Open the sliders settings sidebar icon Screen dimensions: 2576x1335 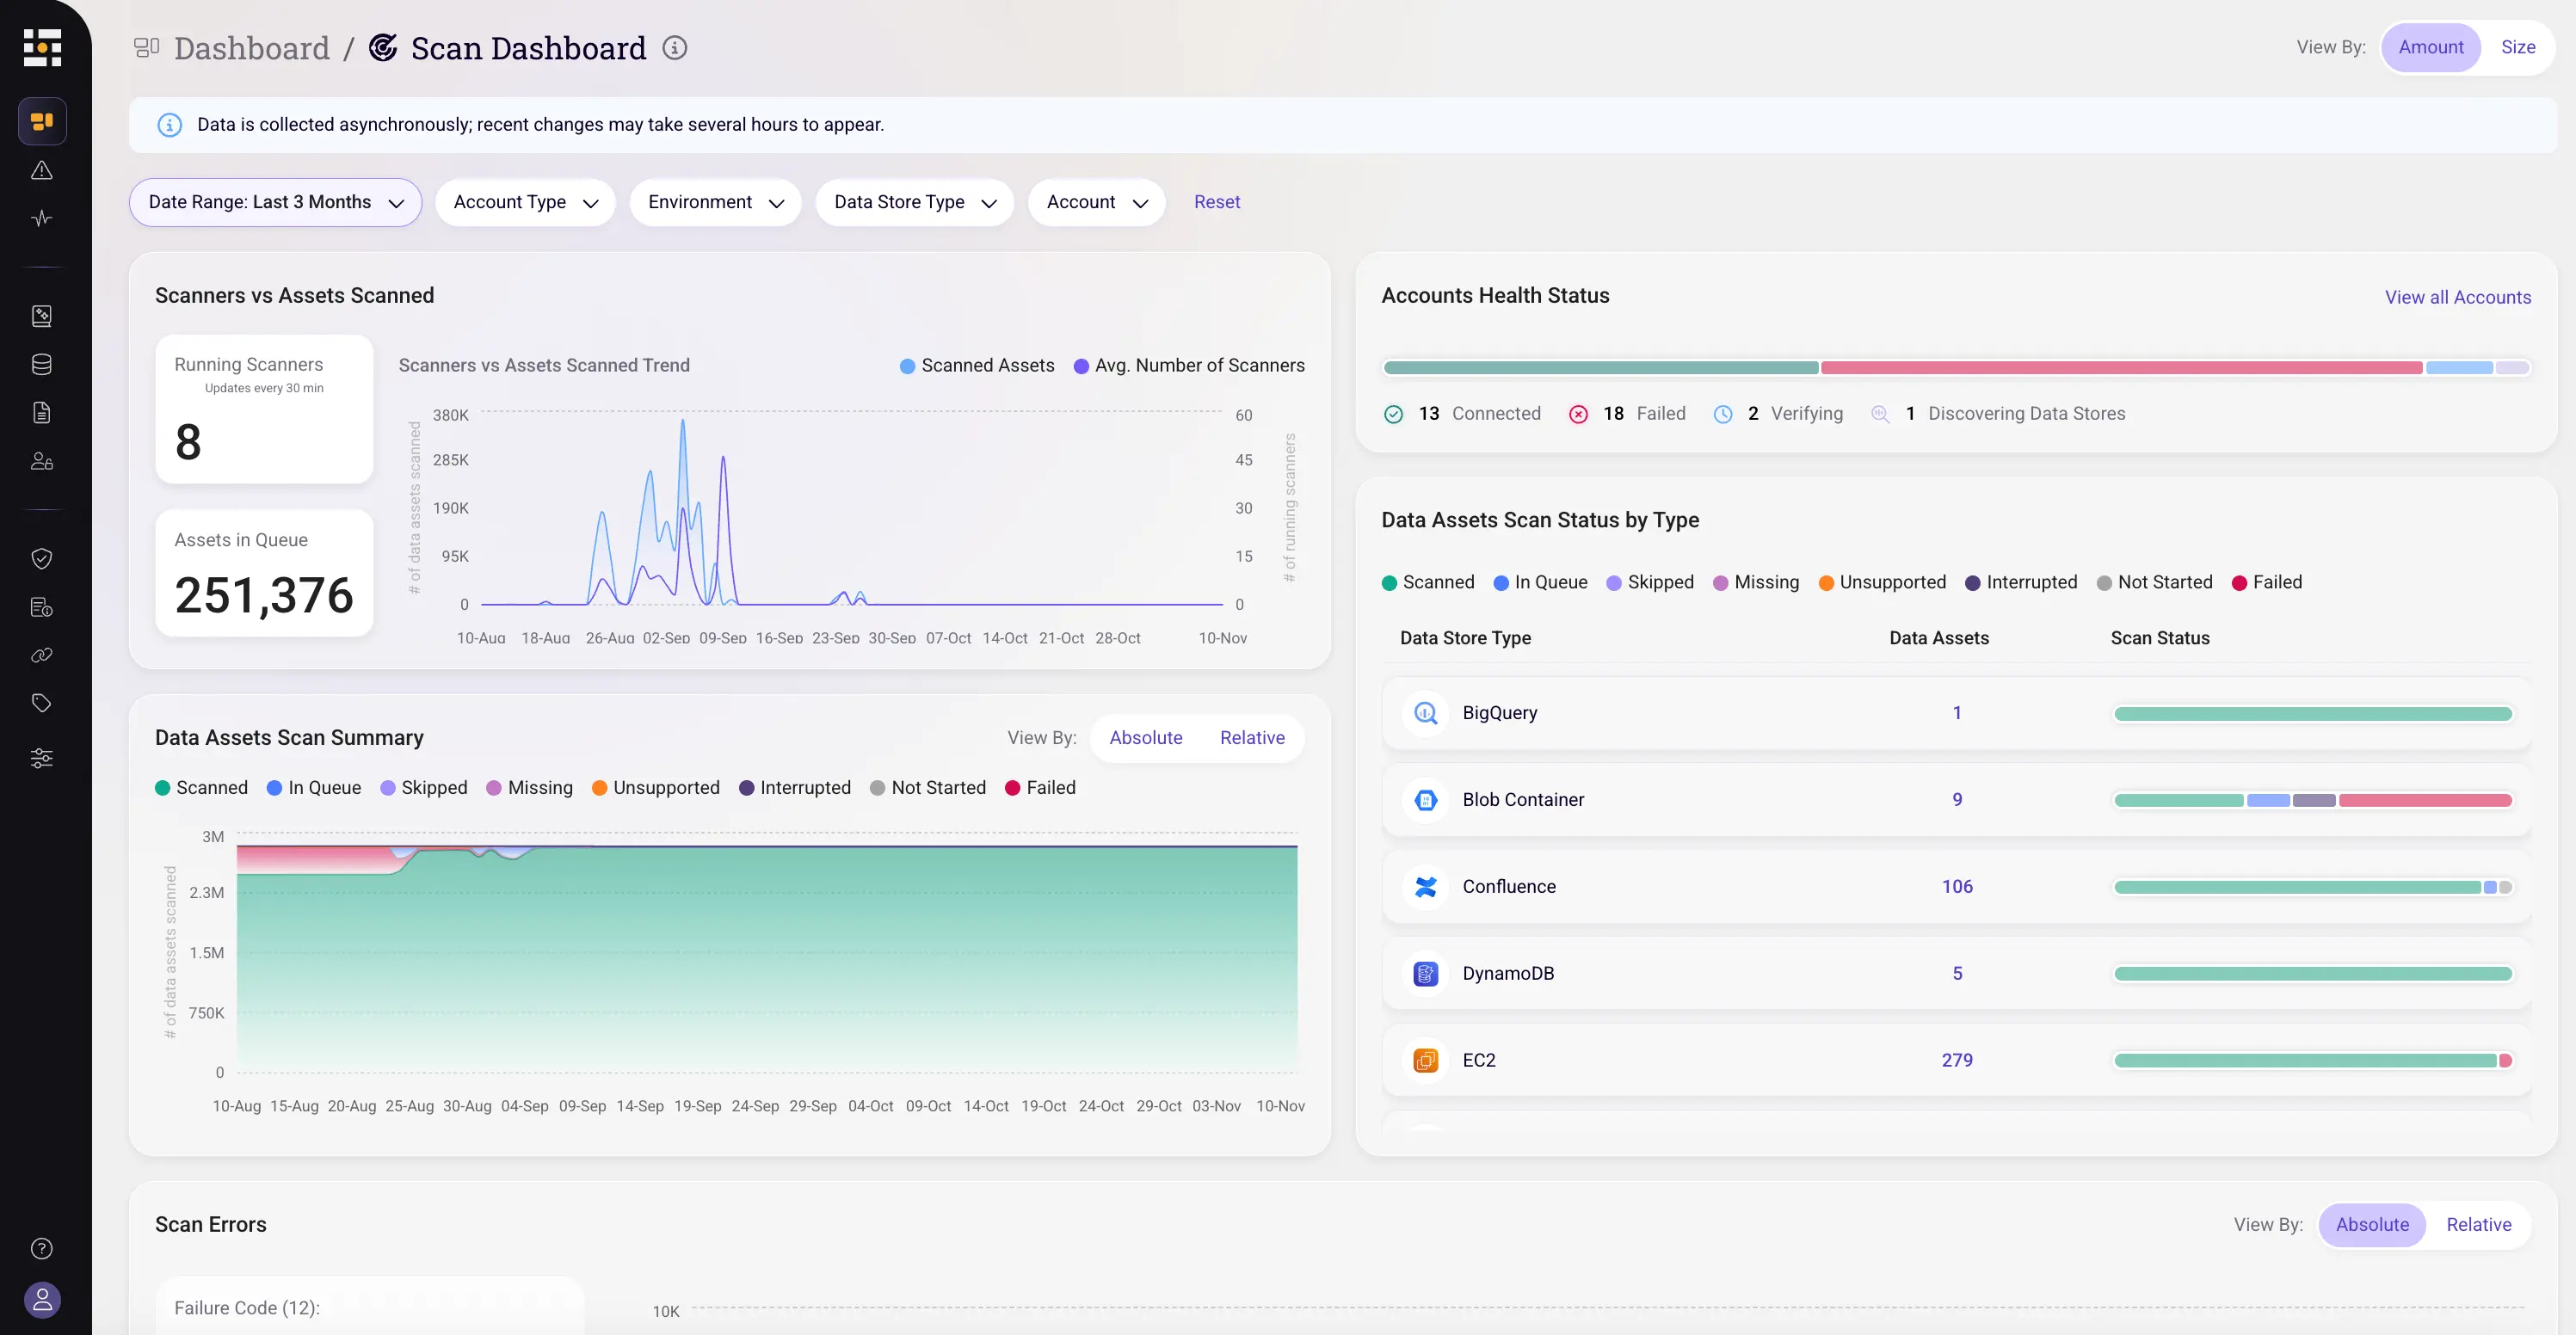click(41, 758)
